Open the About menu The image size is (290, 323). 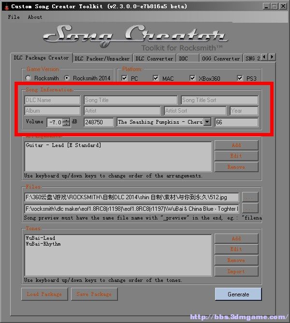point(35,17)
